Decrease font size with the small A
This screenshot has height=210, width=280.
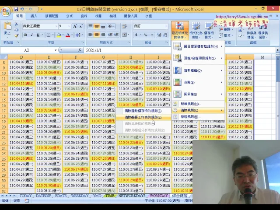(x=81, y=26)
